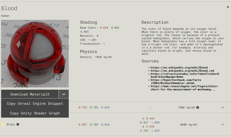The width and height of the screenshot is (231, 137).
Task: Click the red Base Color value 0.644
Action: (104, 28)
